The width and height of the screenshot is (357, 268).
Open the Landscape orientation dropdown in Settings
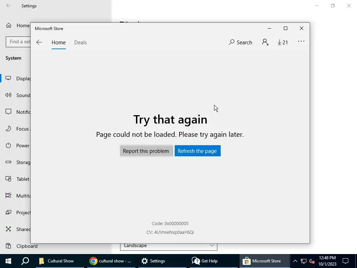169,246
